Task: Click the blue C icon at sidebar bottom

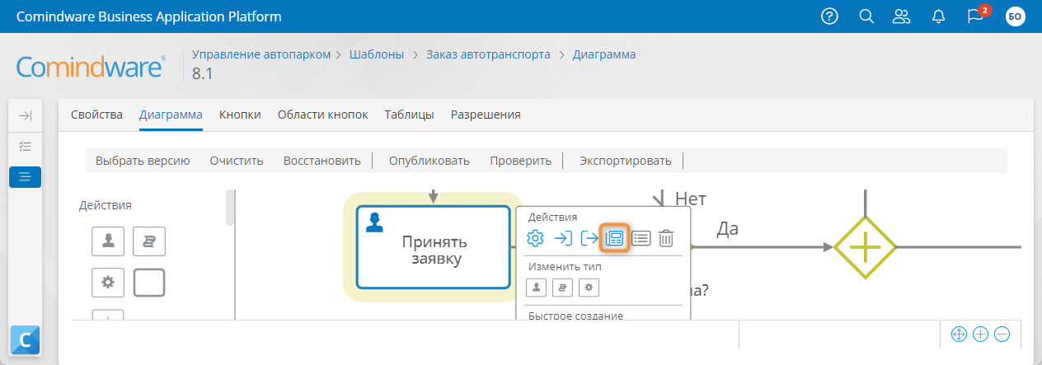Action: tap(25, 339)
